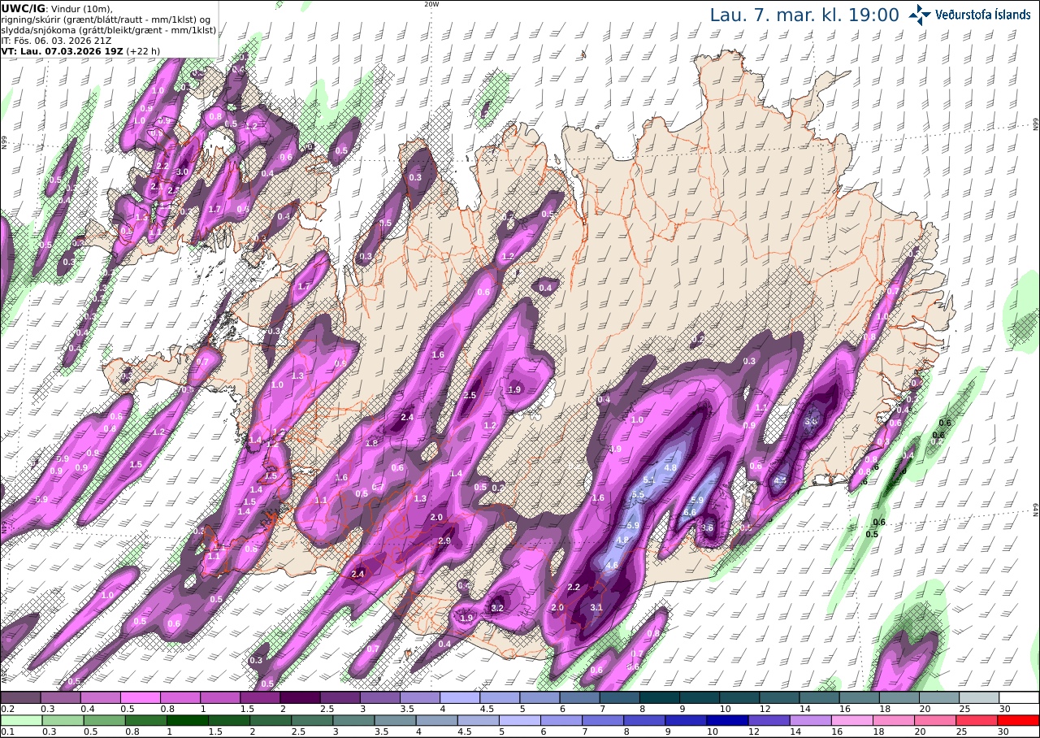
Task: Select the light pink 16 rain legend swatch
Action: (x=853, y=720)
